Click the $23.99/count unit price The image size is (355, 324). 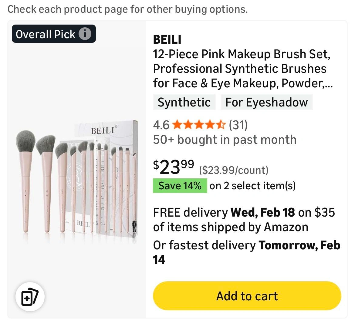coord(234,170)
